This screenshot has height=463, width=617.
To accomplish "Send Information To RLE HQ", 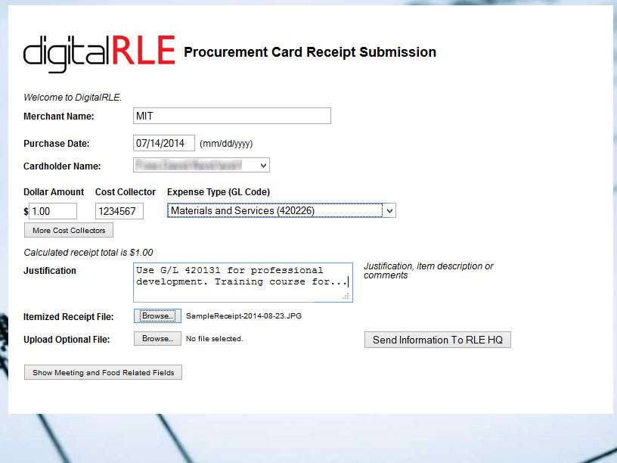I will click(437, 340).
